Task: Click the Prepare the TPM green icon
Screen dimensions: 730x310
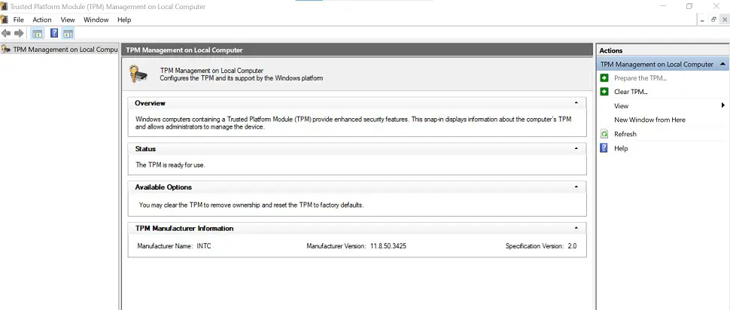Action: (x=604, y=77)
